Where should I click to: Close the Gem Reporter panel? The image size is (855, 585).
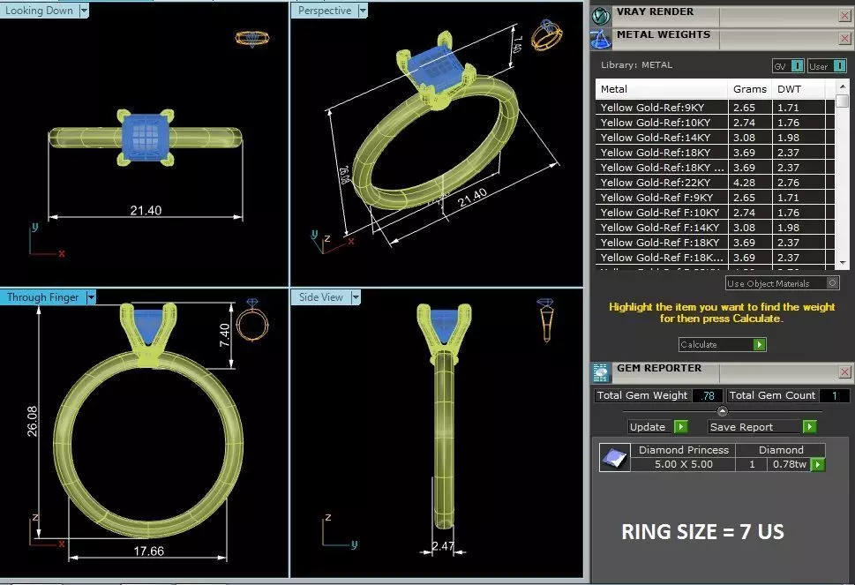(x=844, y=372)
